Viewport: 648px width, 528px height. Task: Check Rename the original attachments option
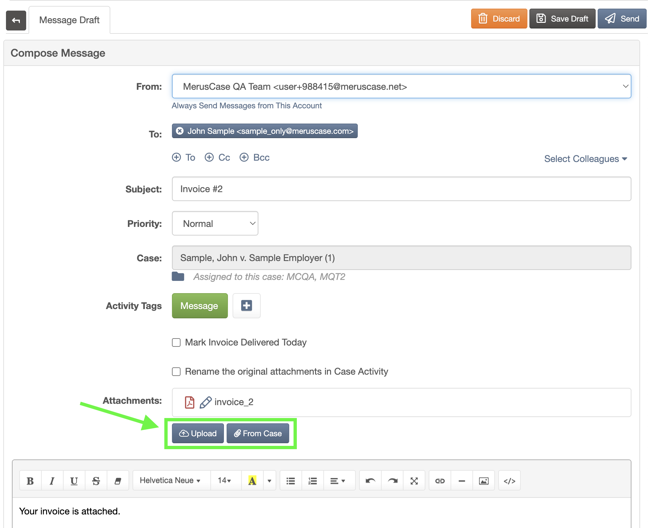(176, 372)
